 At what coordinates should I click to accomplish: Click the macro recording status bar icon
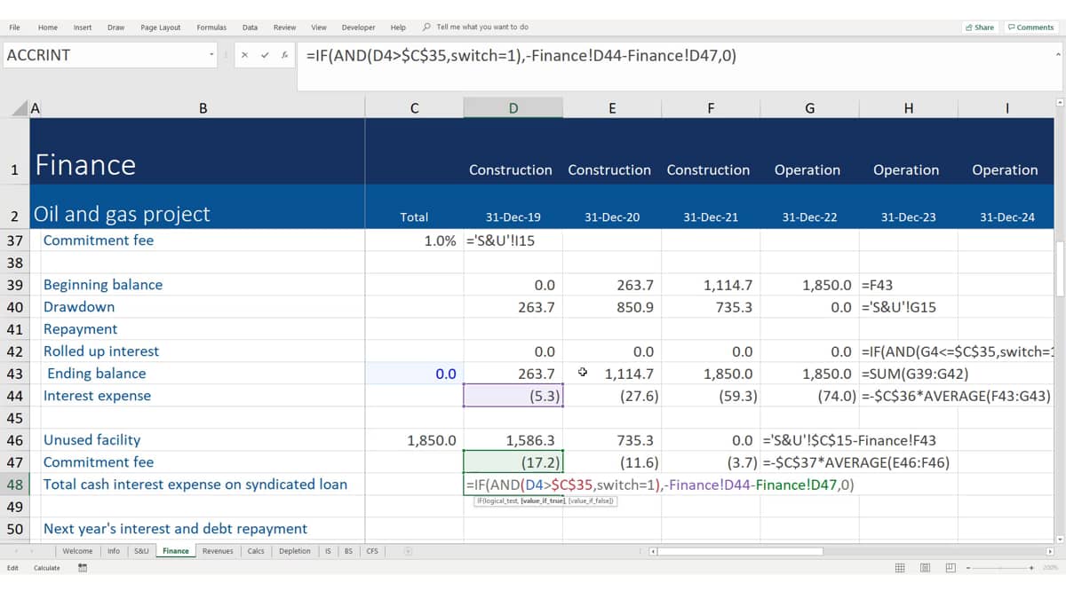click(x=83, y=568)
